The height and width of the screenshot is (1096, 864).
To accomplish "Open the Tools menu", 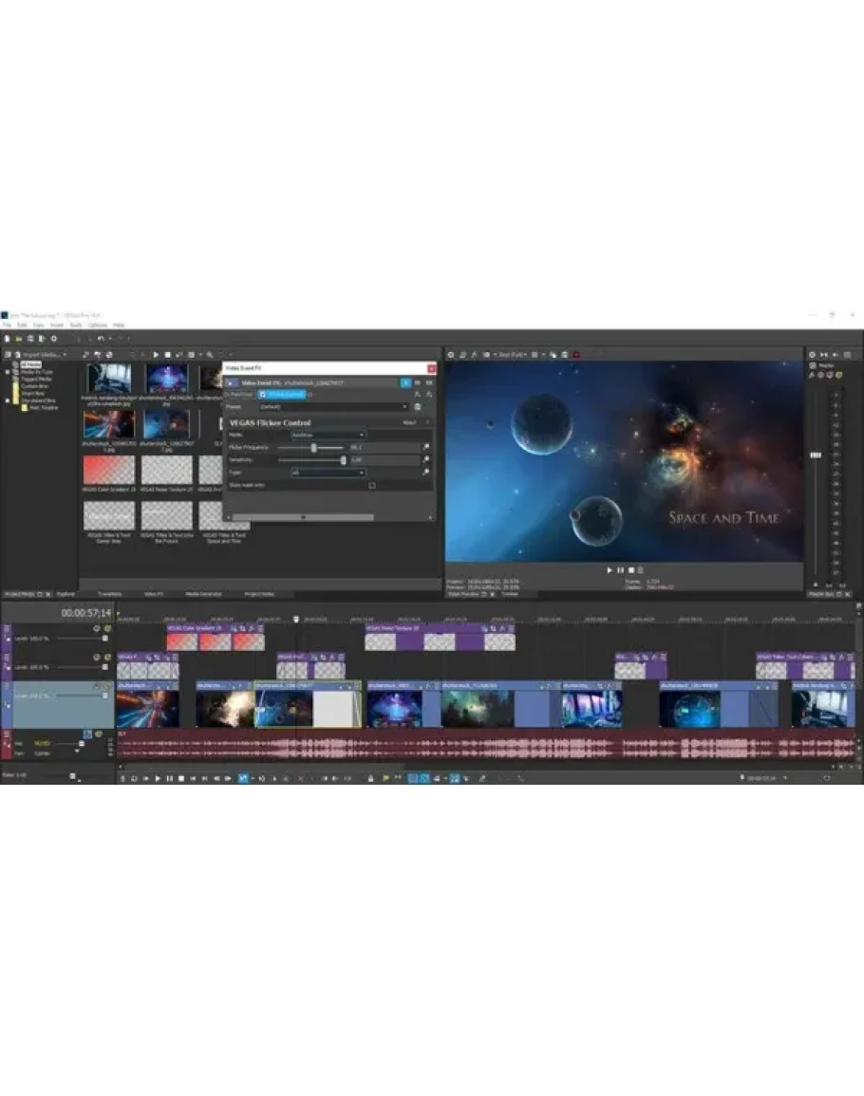I will coord(74,325).
